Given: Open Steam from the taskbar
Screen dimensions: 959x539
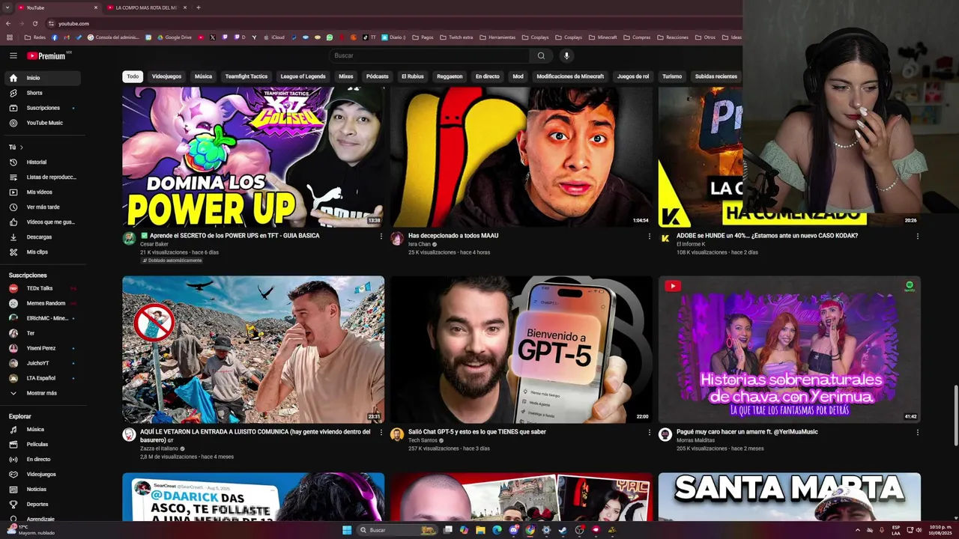Looking at the screenshot, I should (563, 530).
